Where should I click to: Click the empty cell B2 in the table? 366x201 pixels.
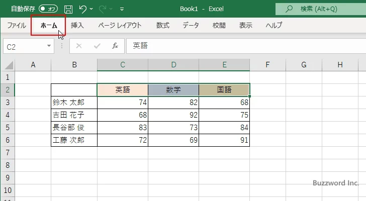(x=74, y=90)
